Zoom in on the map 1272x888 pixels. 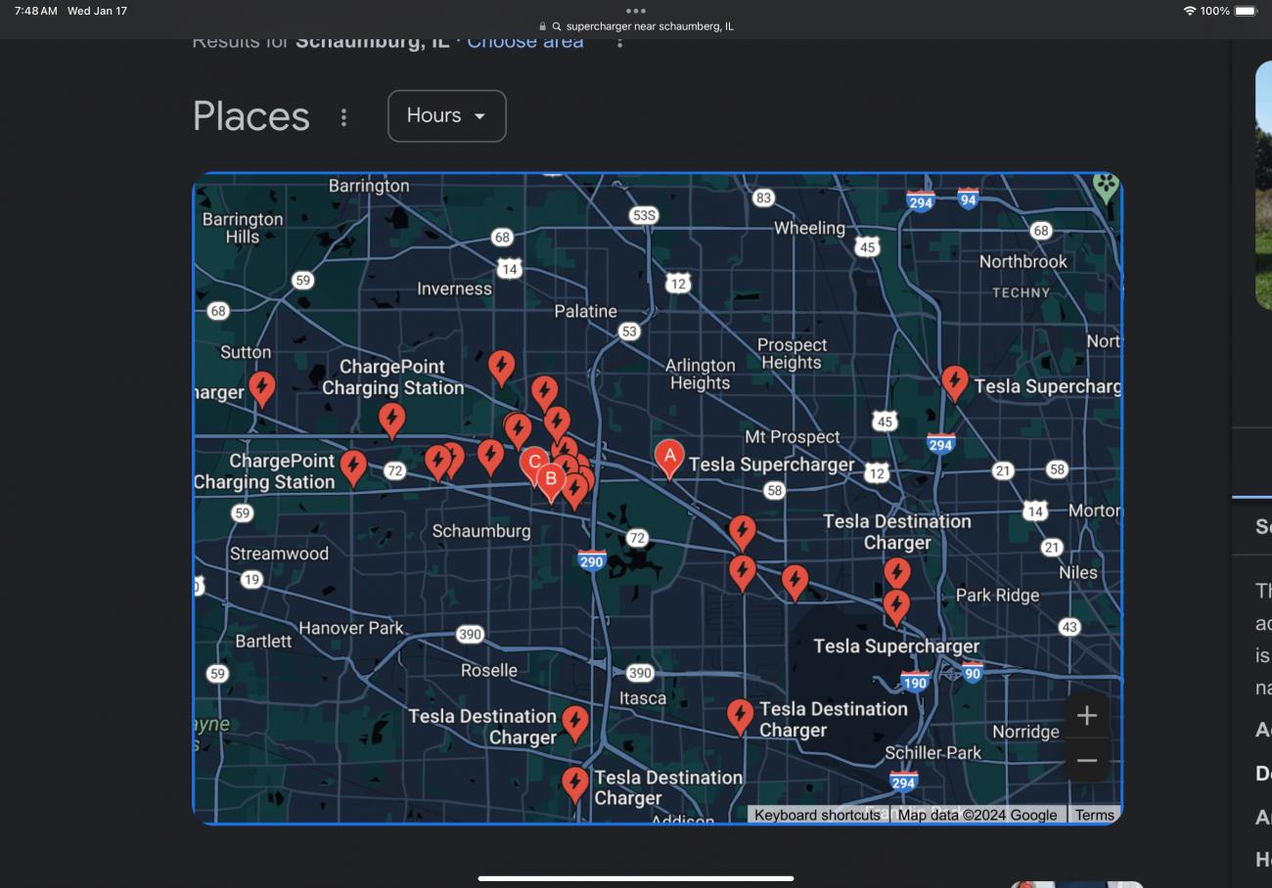coord(1087,717)
